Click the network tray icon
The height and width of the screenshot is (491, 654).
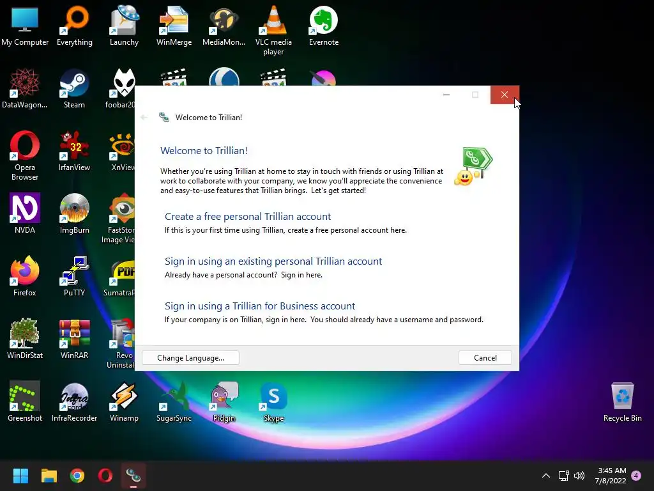[x=564, y=476]
